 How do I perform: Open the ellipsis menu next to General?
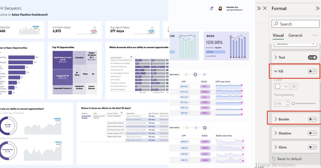[315, 35]
